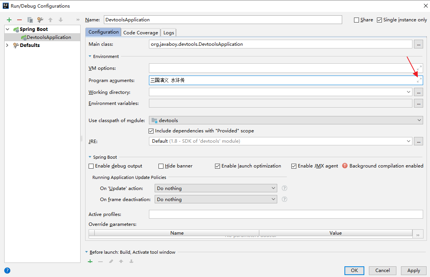
Task: Click into the Active profiles field
Action: 286,214
